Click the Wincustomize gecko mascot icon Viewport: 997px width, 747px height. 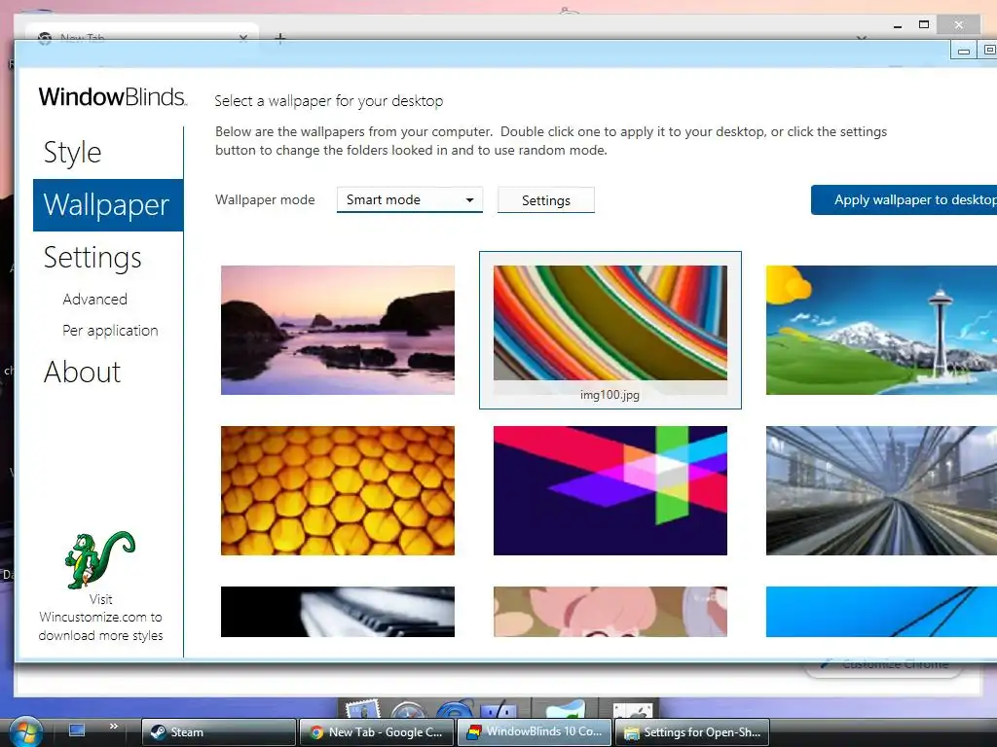pos(100,559)
